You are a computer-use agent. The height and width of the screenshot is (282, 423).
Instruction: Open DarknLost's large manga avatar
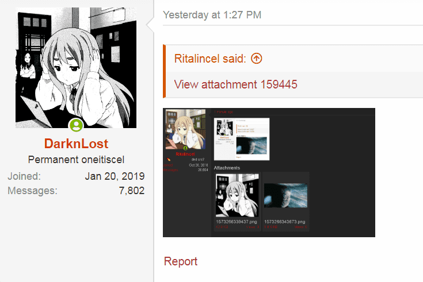pyautogui.click(x=76, y=68)
